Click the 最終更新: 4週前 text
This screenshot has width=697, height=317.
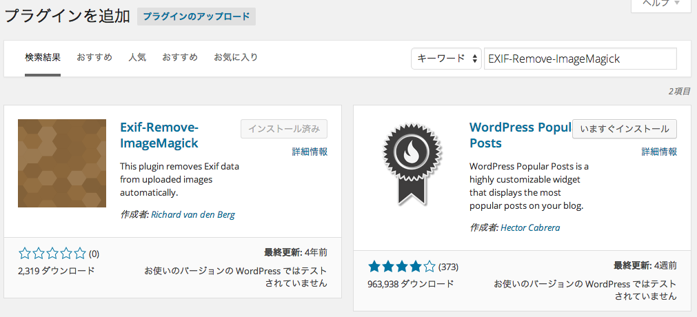point(645,266)
